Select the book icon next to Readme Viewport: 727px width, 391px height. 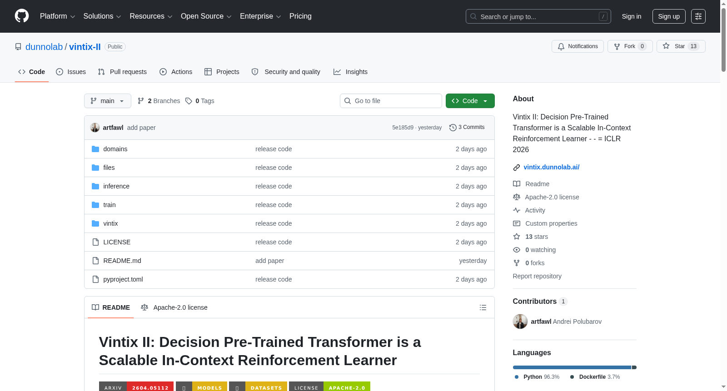517,184
